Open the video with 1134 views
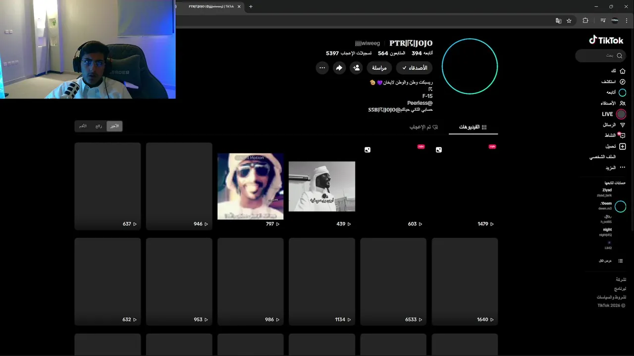 coord(322,282)
